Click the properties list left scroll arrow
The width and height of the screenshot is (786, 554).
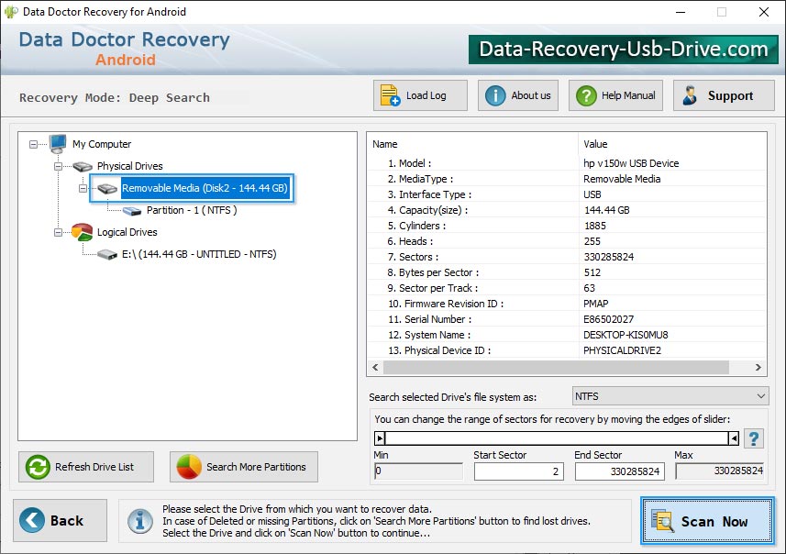coord(375,368)
